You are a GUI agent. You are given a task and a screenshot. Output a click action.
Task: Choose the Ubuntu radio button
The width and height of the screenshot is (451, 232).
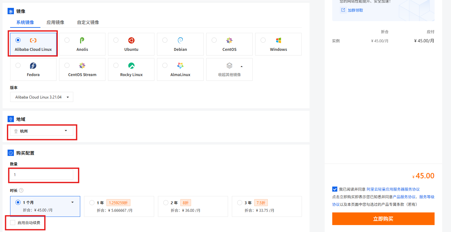(116, 40)
